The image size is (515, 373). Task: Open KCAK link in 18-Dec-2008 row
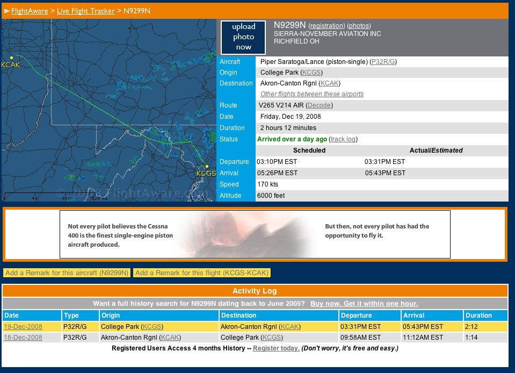point(170,338)
